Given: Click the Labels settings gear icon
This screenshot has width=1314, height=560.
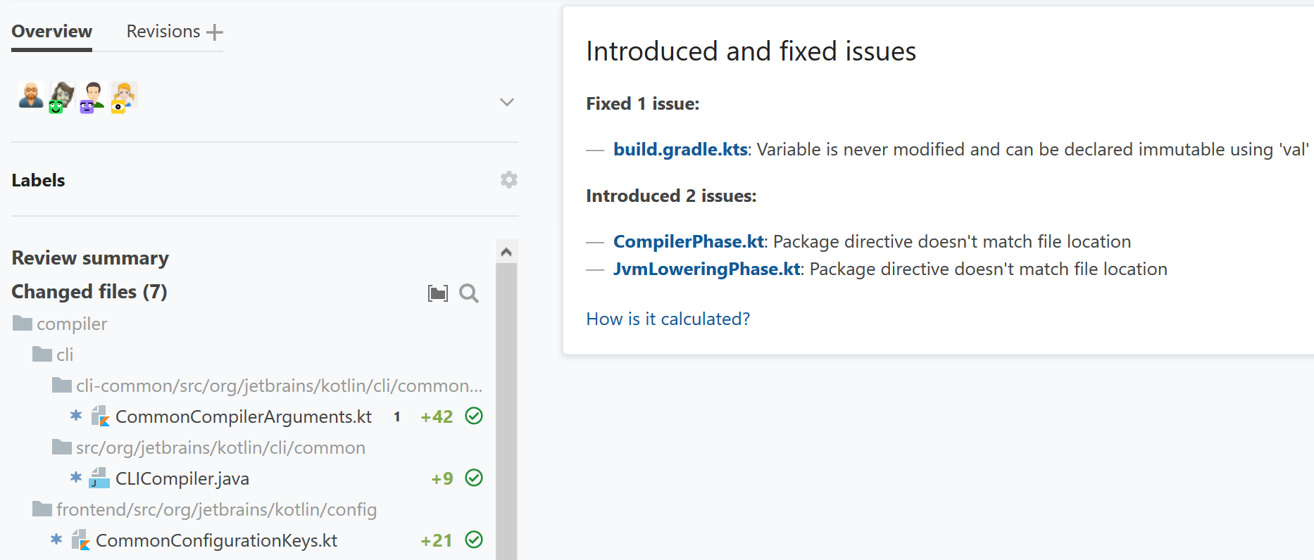Looking at the screenshot, I should (x=508, y=180).
